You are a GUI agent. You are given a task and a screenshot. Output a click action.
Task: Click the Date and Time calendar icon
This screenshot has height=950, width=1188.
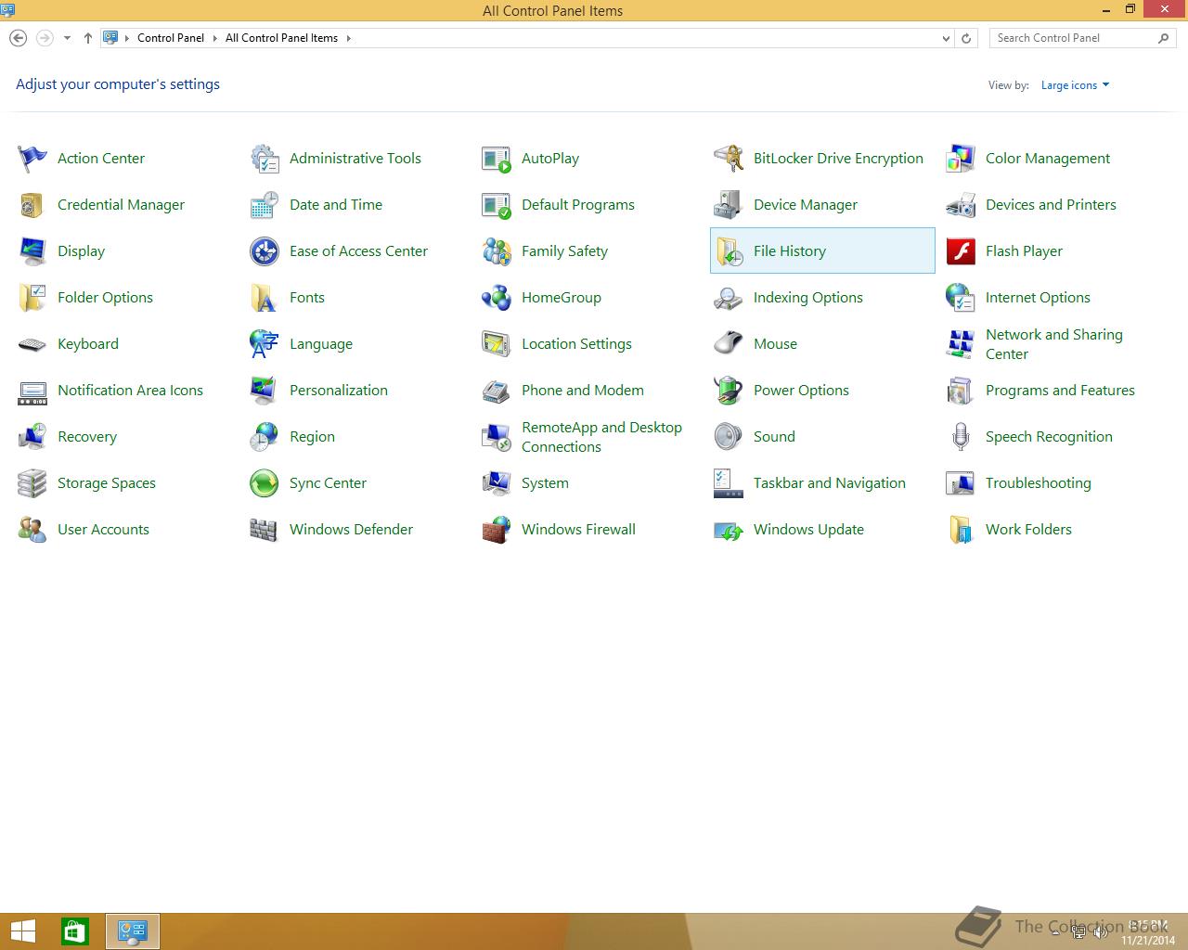tap(265, 205)
